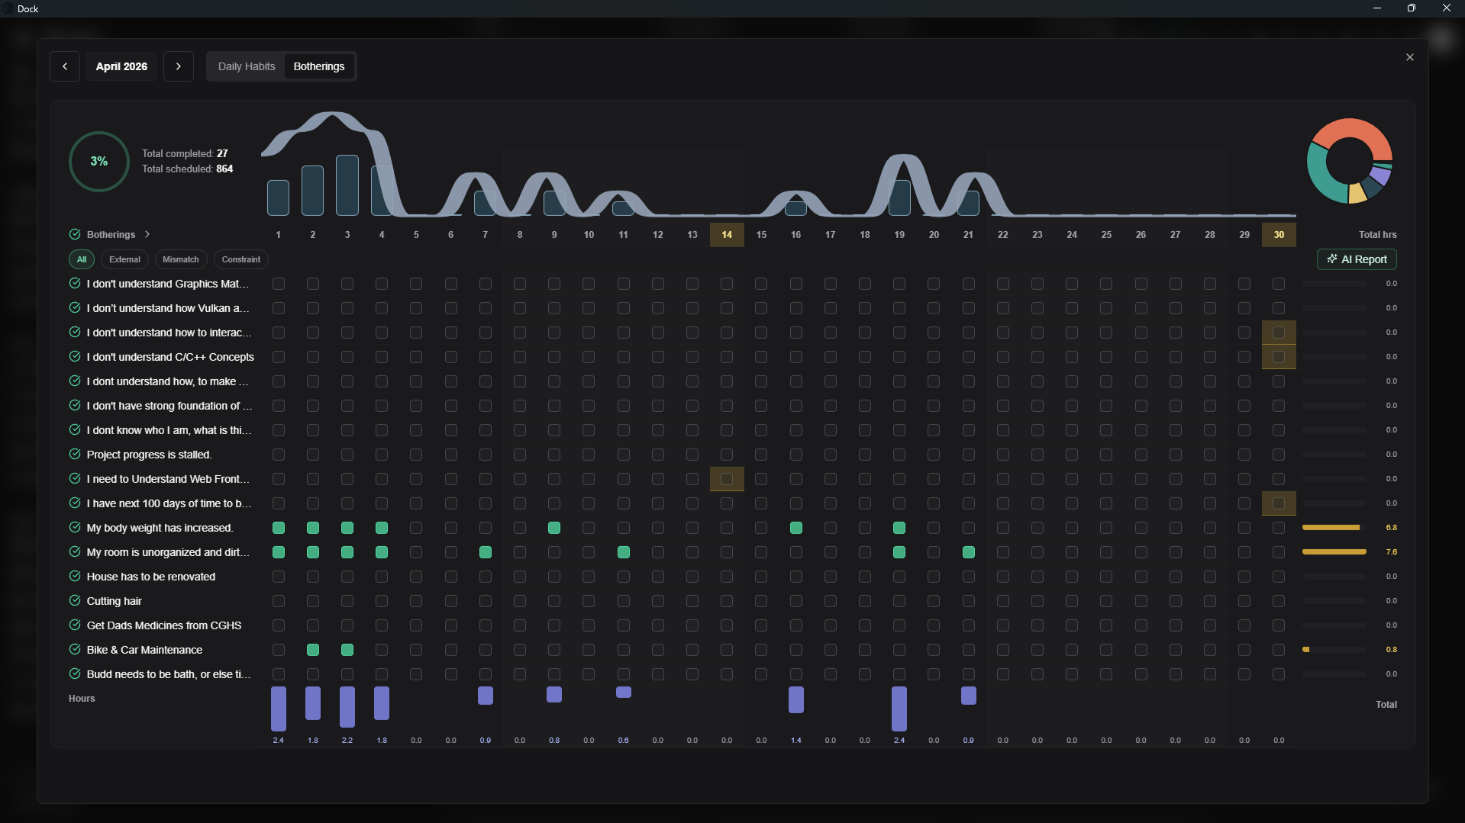Uncheck day 1 for body weight row
This screenshot has width=1465, height=823.
pyautogui.click(x=279, y=528)
